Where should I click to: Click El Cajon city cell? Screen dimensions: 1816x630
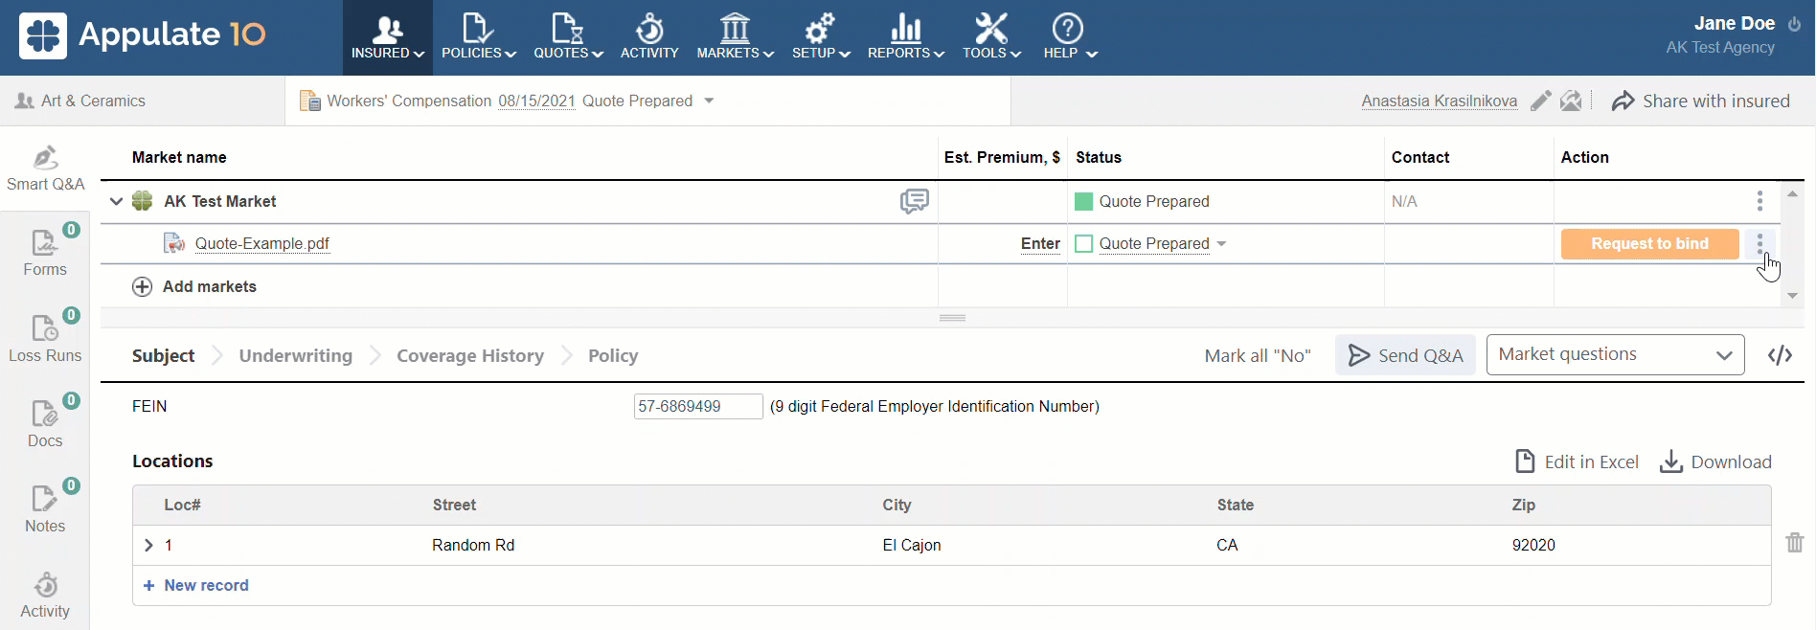coord(912,545)
